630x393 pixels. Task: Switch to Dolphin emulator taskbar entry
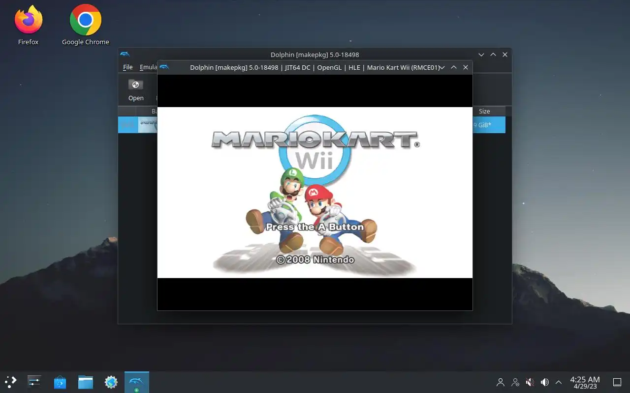137,382
